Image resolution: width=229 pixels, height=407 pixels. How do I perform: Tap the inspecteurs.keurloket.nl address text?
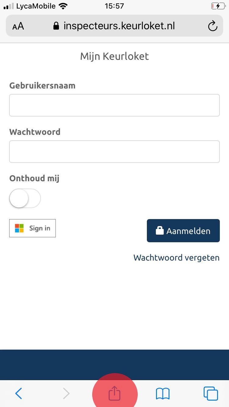(119, 26)
